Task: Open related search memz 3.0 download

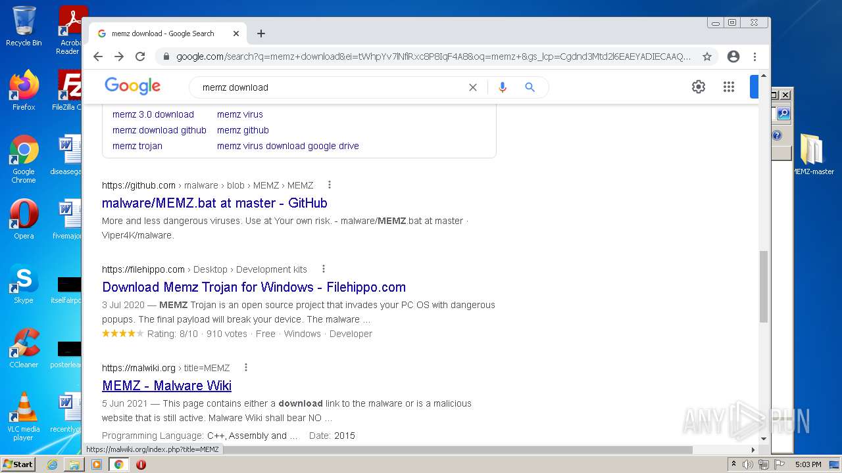Action: [153, 114]
